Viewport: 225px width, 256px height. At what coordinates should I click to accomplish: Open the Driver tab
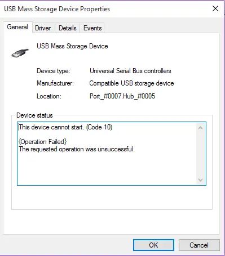[43, 28]
